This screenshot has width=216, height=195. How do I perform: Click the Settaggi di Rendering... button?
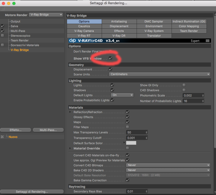pos(32,192)
